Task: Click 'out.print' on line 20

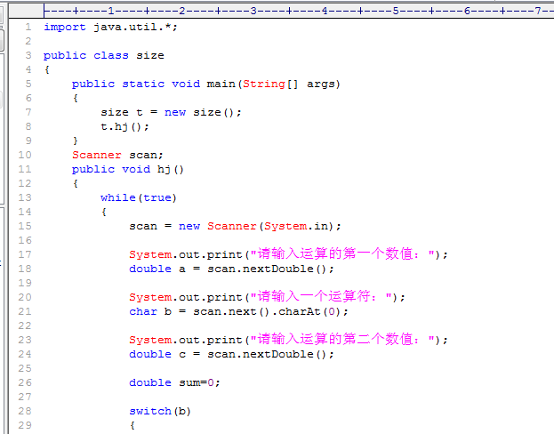Action: [211, 297]
